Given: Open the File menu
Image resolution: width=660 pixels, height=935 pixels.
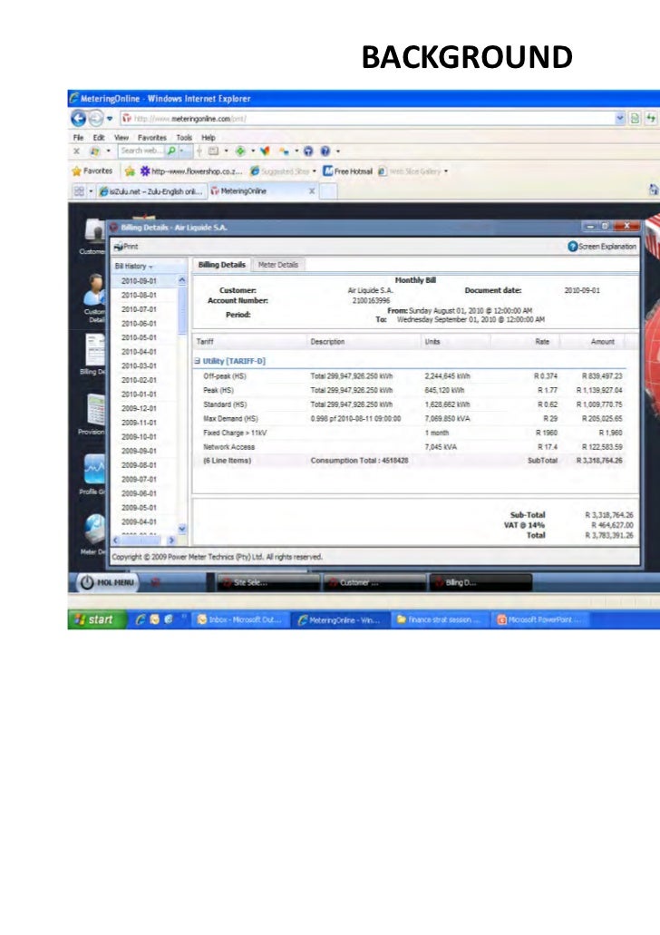Looking at the screenshot, I should click(x=78, y=137).
